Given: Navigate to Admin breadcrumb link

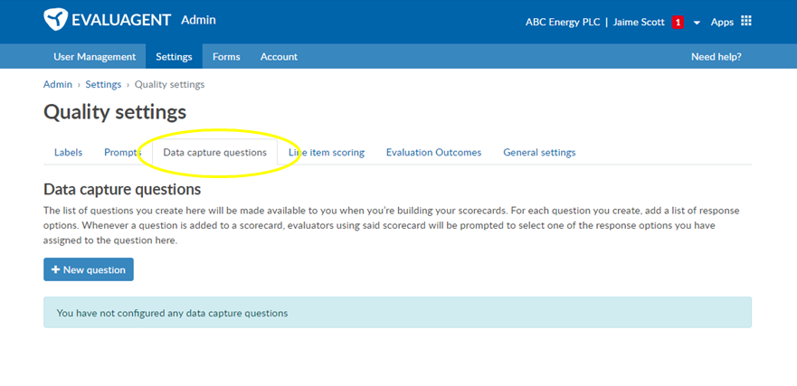Looking at the screenshot, I should [x=58, y=84].
